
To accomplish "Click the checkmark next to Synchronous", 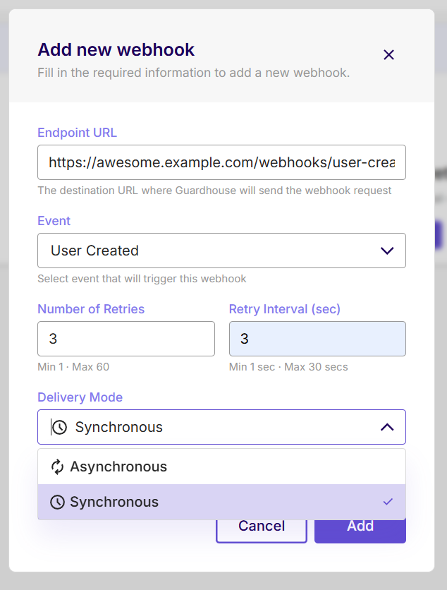I will tap(388, 502).
